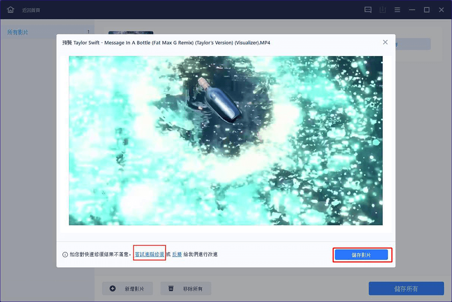452x302 pixels.
Task: Click the home icon in title bar
Action: 10,10
